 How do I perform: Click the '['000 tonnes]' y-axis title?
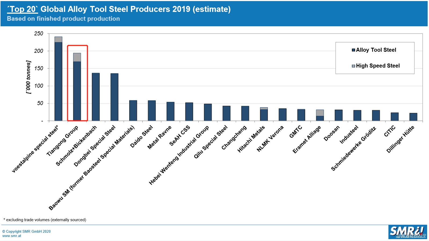click(28, 77)
